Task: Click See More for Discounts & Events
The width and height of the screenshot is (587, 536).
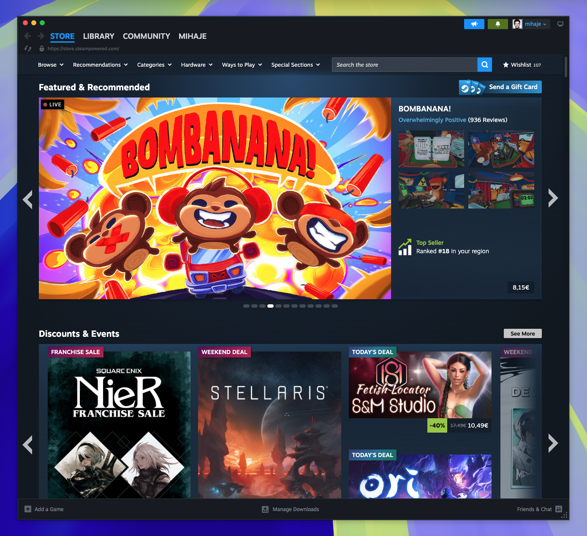Action: (x=523, y=333)
